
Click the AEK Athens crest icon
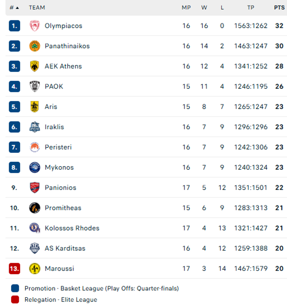34,66
